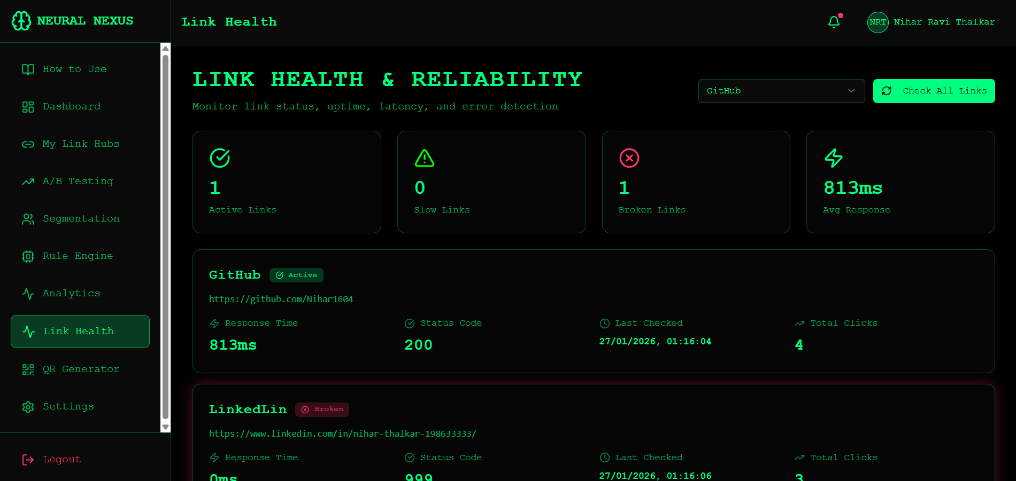Click the GitHub 813ms response value

[x=233, y=345]
